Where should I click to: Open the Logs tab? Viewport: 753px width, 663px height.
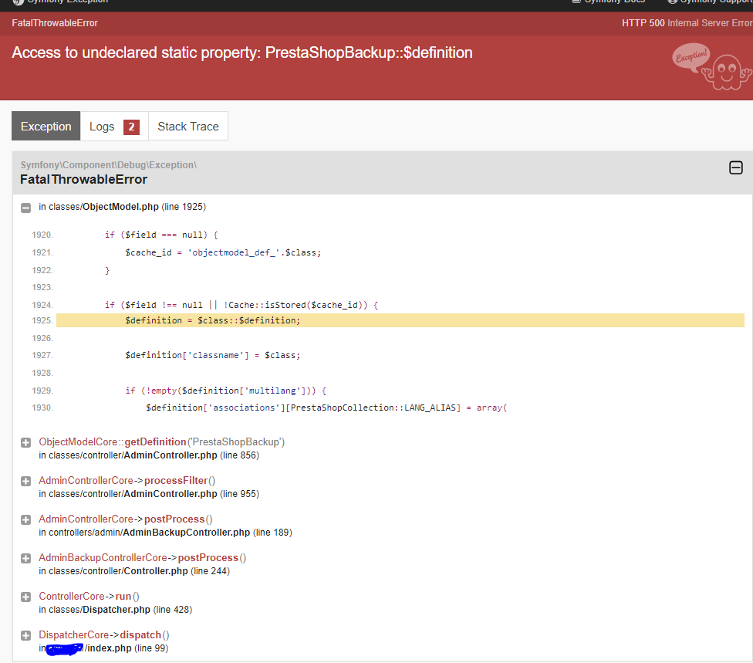pyautogui.click(x=102, y=127)
